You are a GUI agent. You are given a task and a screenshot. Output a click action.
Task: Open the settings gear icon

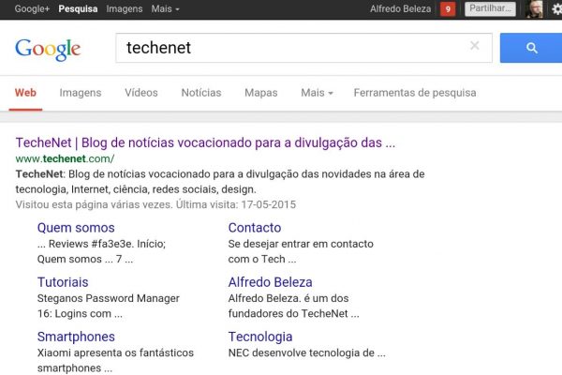pos(555,9)
